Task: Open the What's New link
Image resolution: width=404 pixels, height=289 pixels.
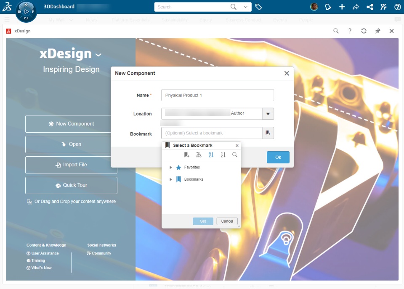Action: [x=39, y=268]
